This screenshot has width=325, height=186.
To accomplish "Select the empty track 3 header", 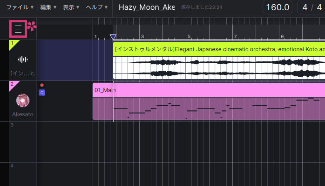I will click(23, 142).
